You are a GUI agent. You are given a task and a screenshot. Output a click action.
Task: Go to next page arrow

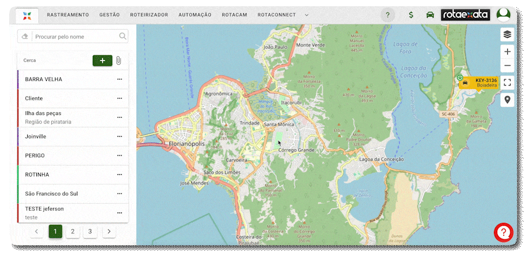coord(109,232)
